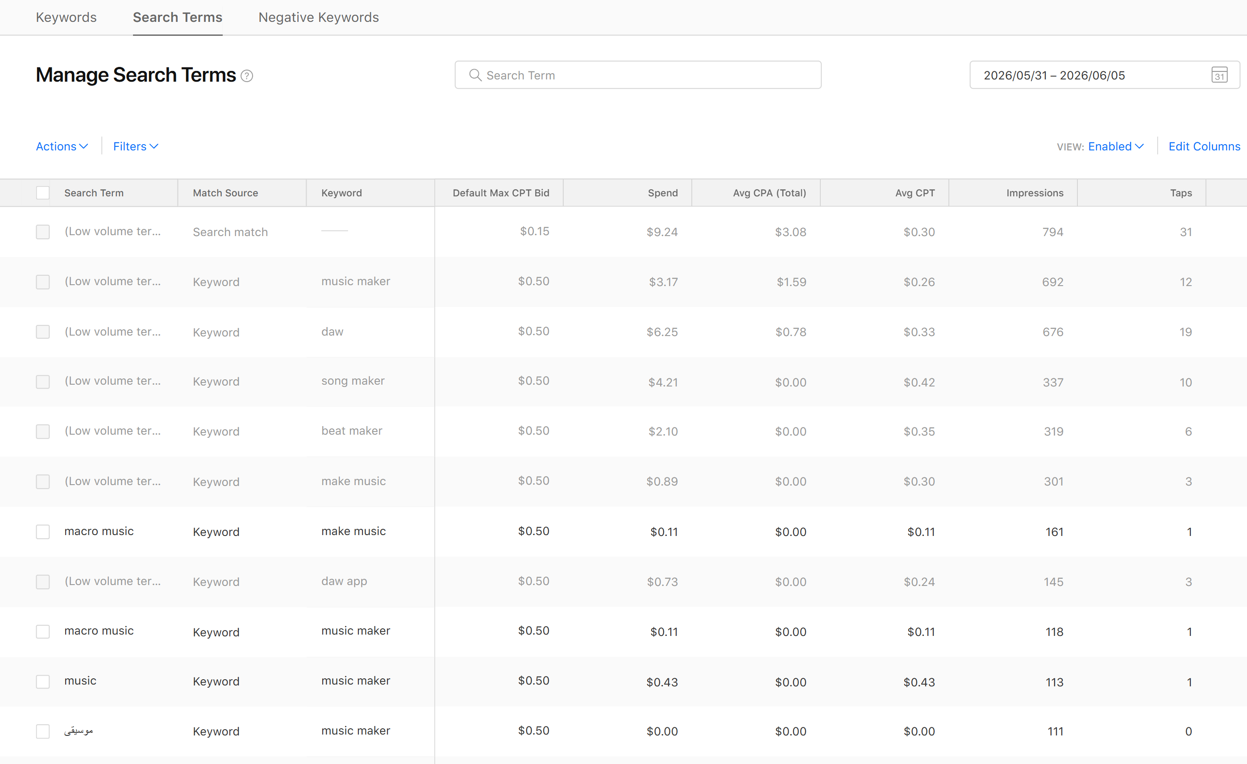Tick the checkbox for song maker row
1247x764 pixels.
[x=43, y=382]
